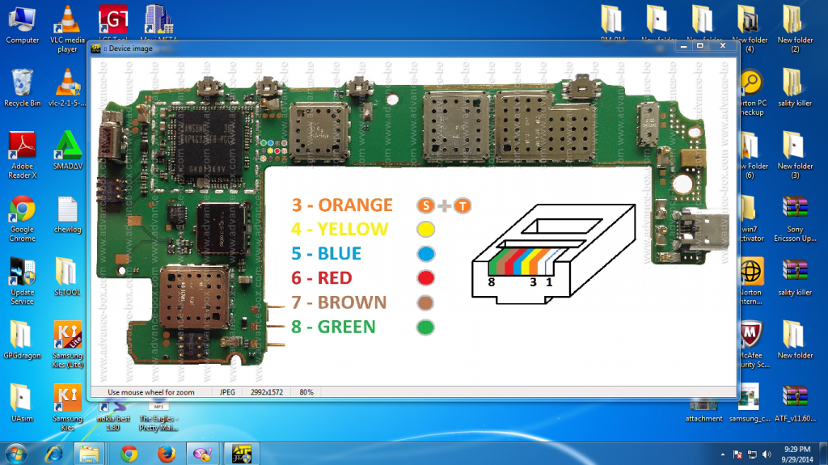The image size is (828, 465).
Task: Open Samsung Kies (Lite) shortcut
Action: (68, 338)
